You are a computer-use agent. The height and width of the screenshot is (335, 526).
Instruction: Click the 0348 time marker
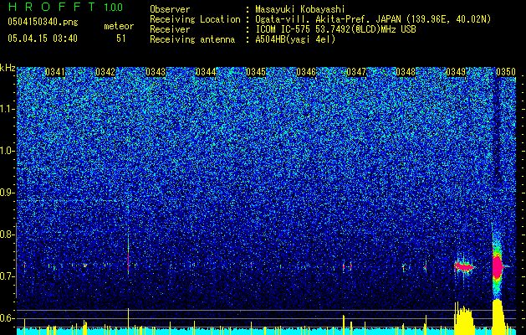pos(406,72)
